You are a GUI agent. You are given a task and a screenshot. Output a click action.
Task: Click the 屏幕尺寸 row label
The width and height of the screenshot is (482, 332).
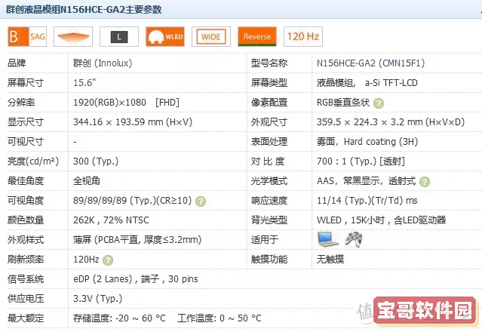click(x=26, y=83)
